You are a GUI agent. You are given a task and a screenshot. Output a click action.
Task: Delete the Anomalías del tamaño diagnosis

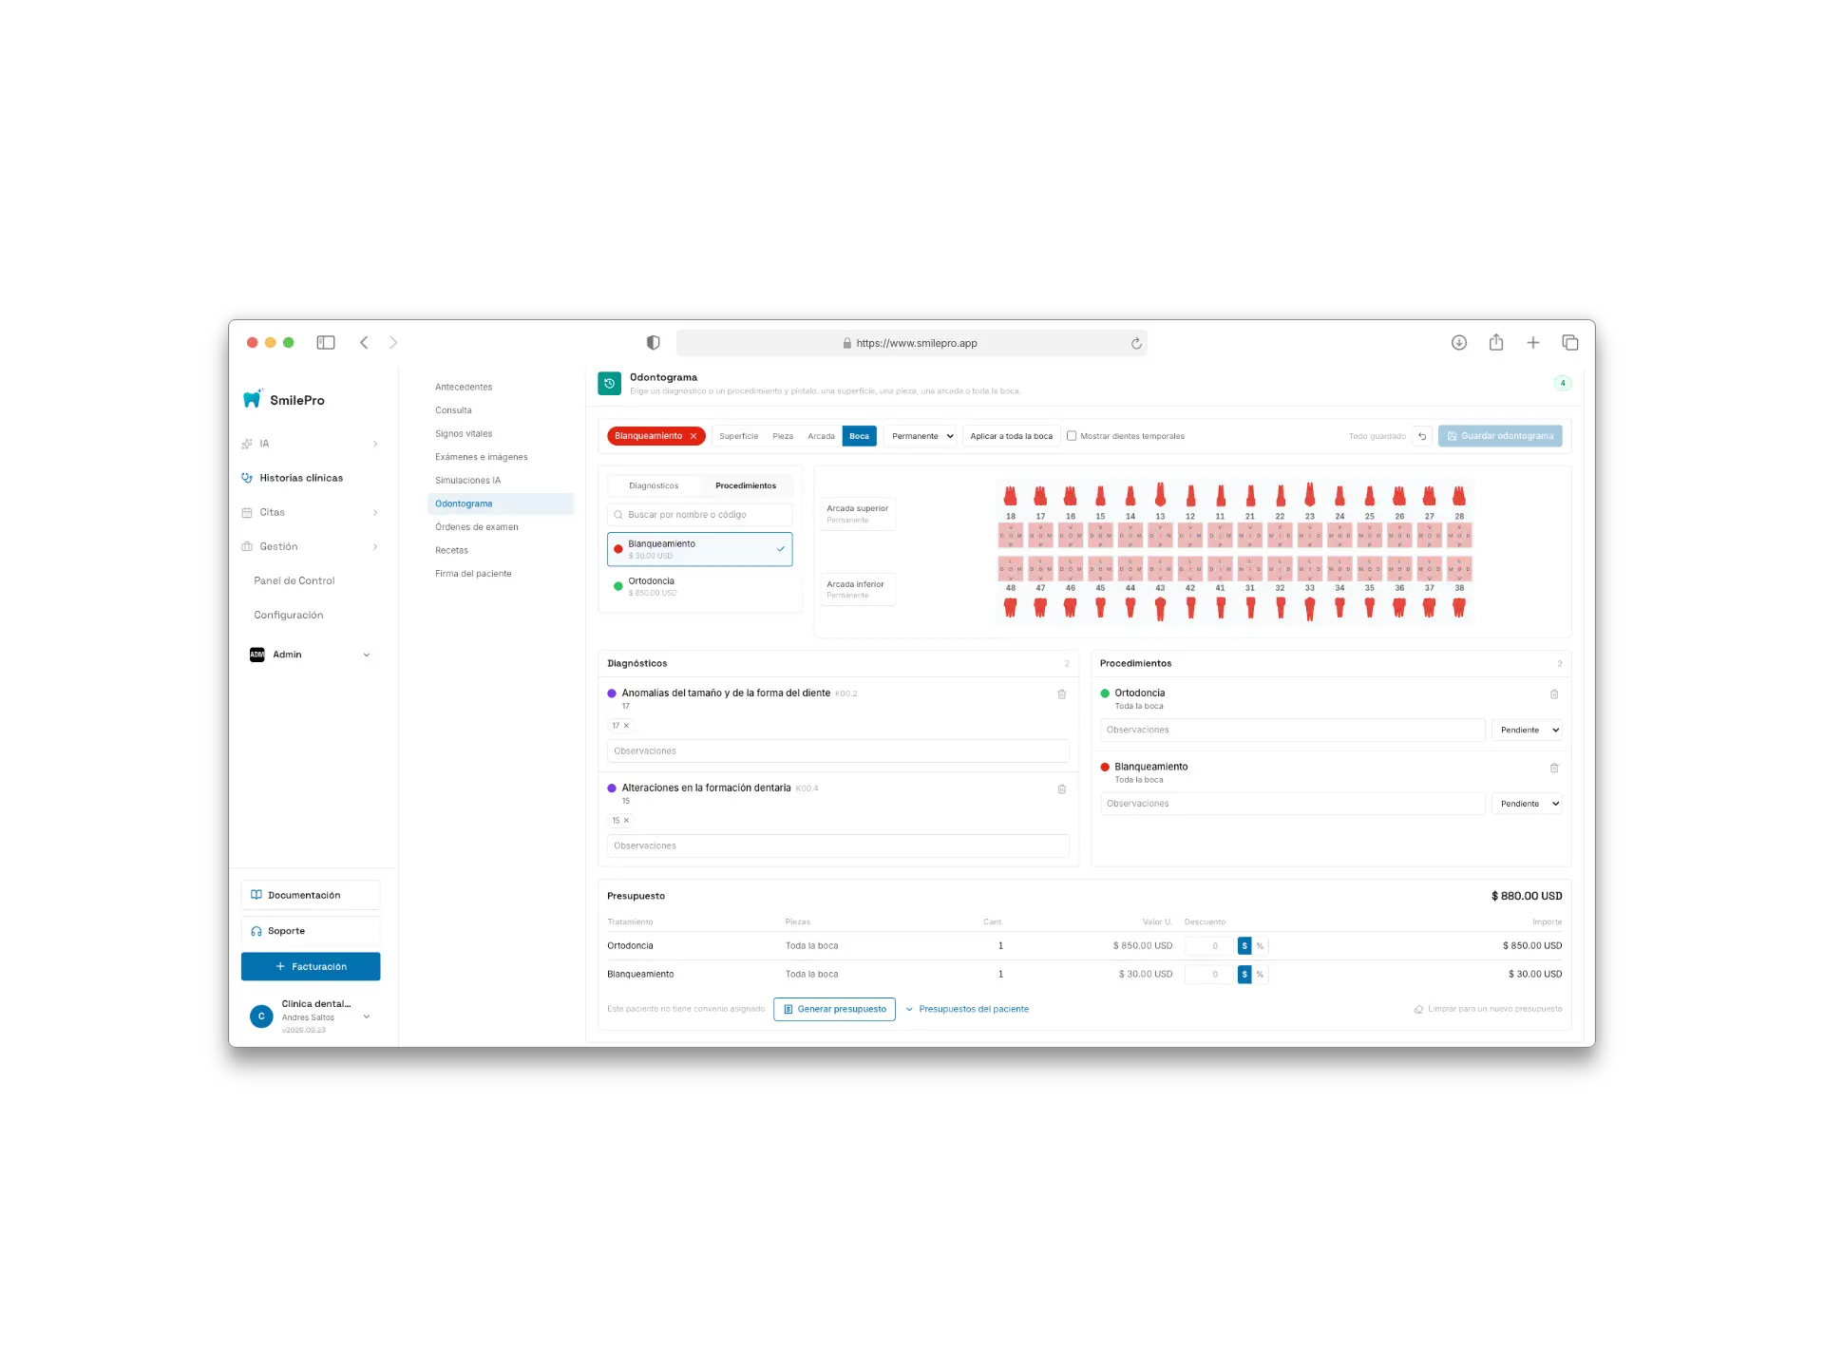[x=1062, y=694]
